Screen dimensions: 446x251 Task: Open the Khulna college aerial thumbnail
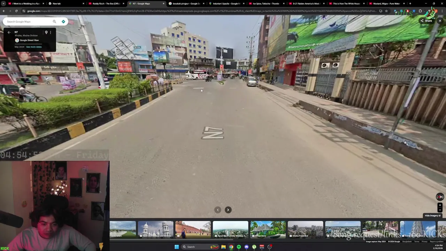(343, 229)
